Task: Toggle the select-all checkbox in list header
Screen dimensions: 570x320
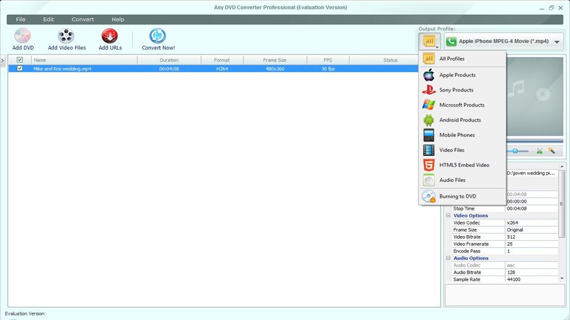Action: 20,60
